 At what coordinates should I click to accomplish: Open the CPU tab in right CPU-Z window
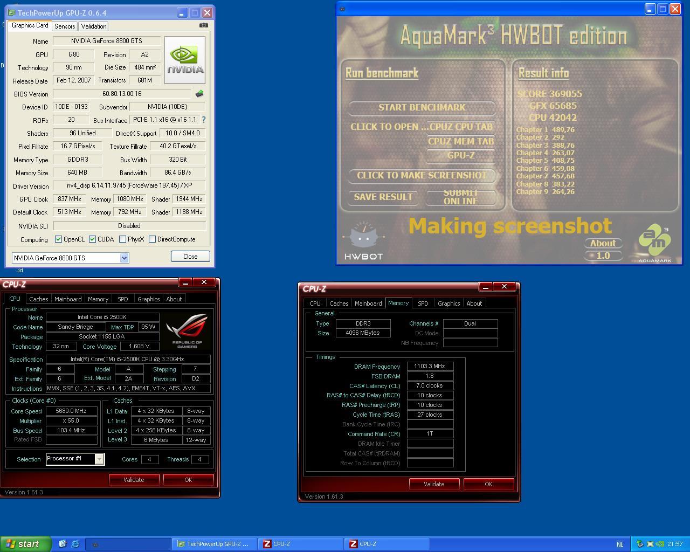315,303
